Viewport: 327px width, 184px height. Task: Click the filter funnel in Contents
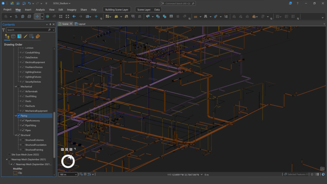coord(3,30)
